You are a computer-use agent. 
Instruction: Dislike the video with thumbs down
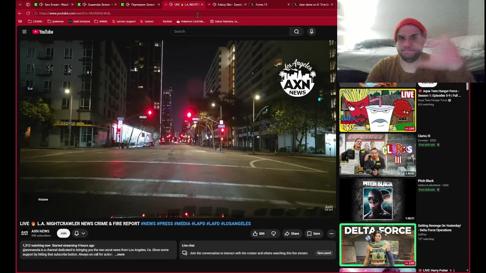(x=273, y=234)
